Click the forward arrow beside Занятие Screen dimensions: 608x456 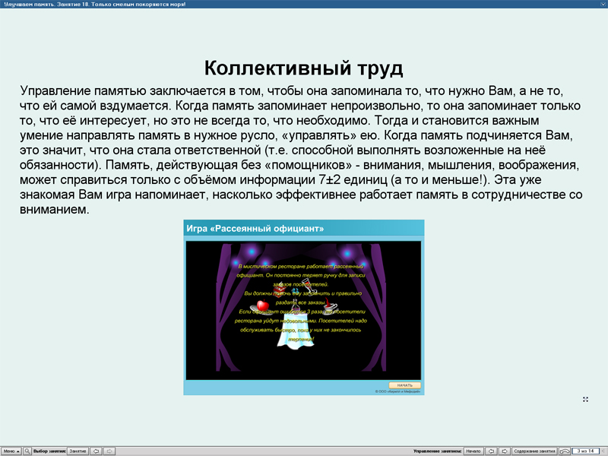tap(109, 450)
